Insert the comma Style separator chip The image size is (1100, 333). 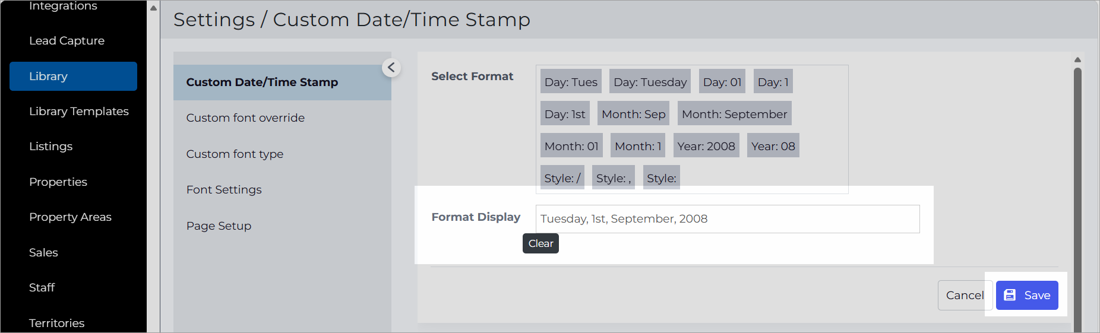tap(613, 178)
